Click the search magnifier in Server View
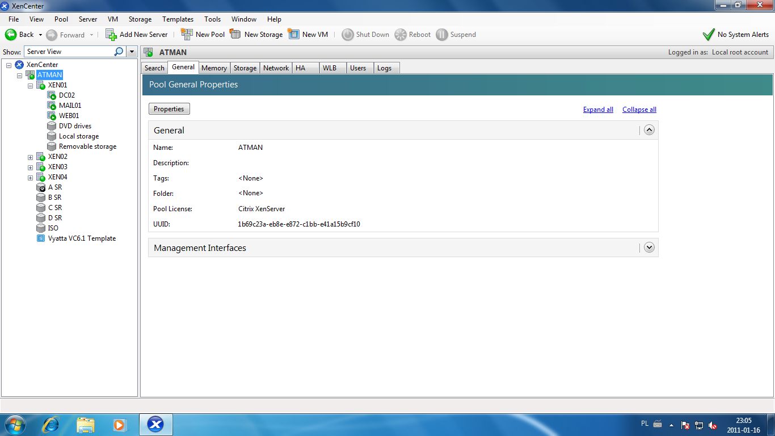This screenshot has width=775, height=436. click(118, 51)
